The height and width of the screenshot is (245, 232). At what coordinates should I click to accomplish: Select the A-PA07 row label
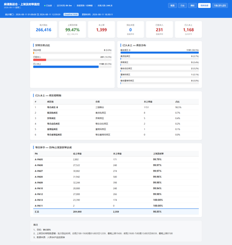[39, 171]
